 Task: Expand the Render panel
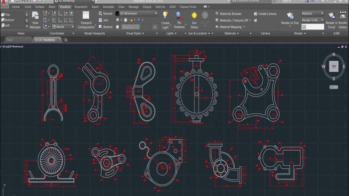pos(300,33)
